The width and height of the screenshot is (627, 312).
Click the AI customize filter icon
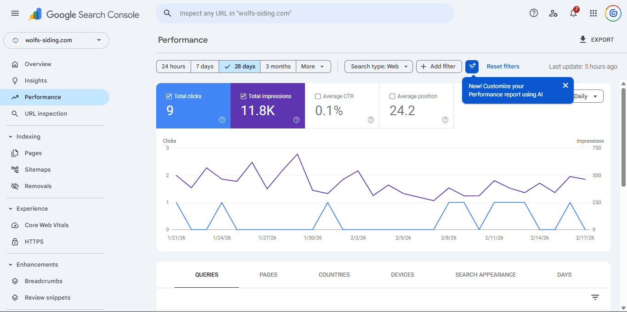click(472, 67)
